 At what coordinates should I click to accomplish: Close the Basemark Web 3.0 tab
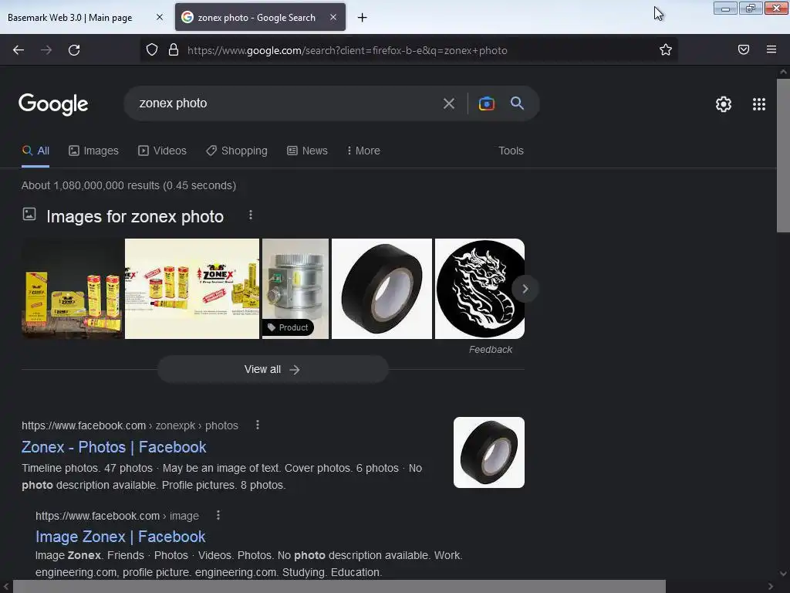[160, 17]
